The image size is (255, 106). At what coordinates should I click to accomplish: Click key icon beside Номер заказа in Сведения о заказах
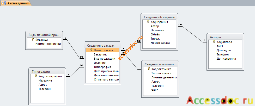click(x=91, y=50)
